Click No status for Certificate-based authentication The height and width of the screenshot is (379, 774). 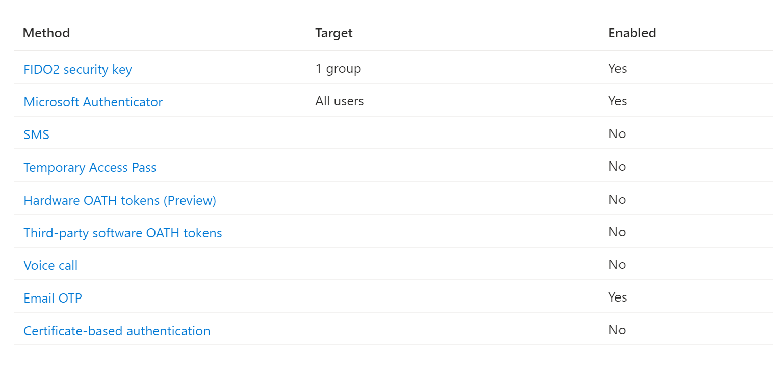(x=617, y=330)
